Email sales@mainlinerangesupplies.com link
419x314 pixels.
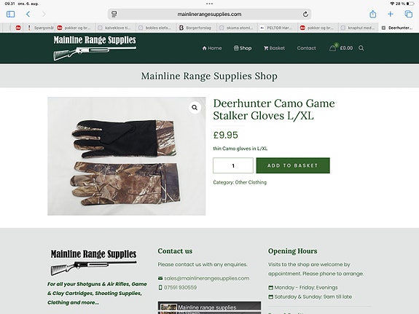pos(206,278)
